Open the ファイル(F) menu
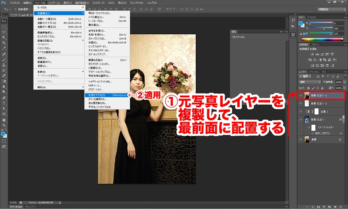 pyautogui.click(x=15, y=3)
